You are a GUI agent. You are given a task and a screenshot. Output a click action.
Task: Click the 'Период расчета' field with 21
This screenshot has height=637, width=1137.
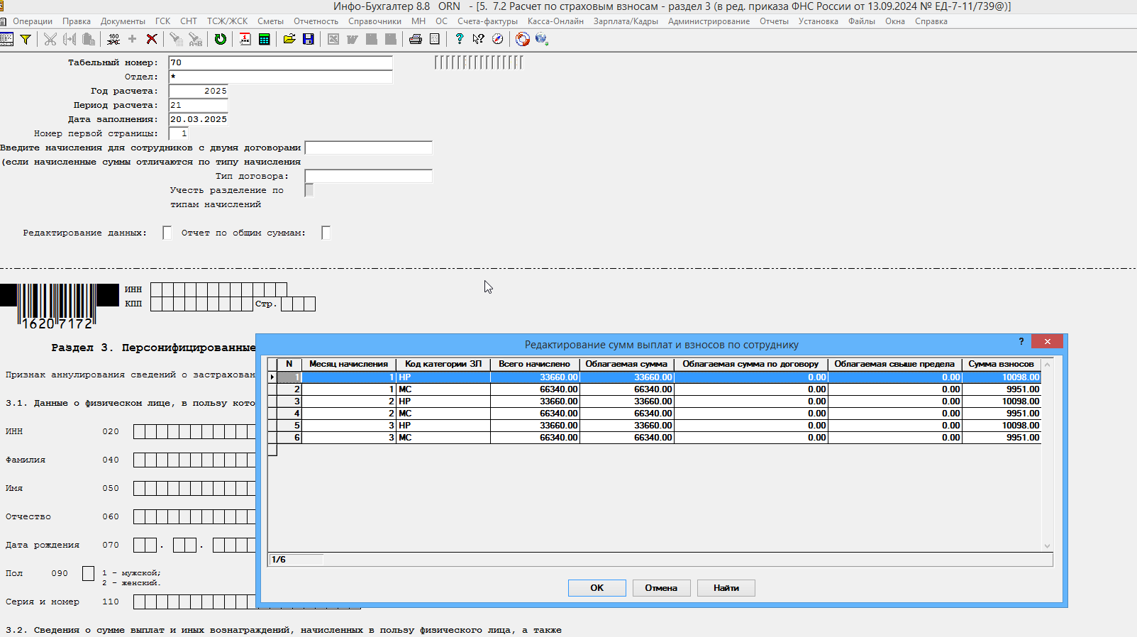(199, 105)
